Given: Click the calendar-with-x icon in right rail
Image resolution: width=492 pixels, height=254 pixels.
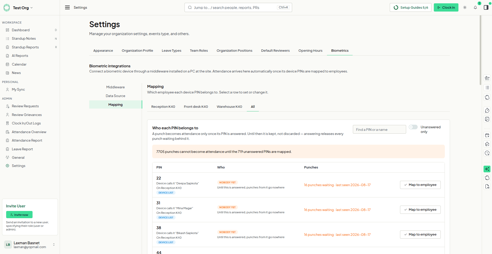Looking at the screenshot, I should click(487, 135).
